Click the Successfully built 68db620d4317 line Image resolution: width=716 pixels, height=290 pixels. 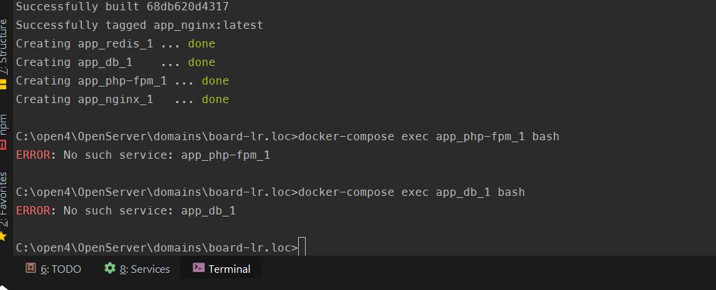click(x=123, y=7)
